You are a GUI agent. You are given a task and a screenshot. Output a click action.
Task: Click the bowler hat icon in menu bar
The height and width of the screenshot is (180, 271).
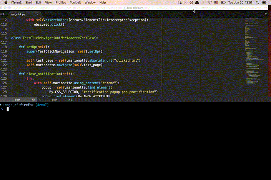click(197, 2)
